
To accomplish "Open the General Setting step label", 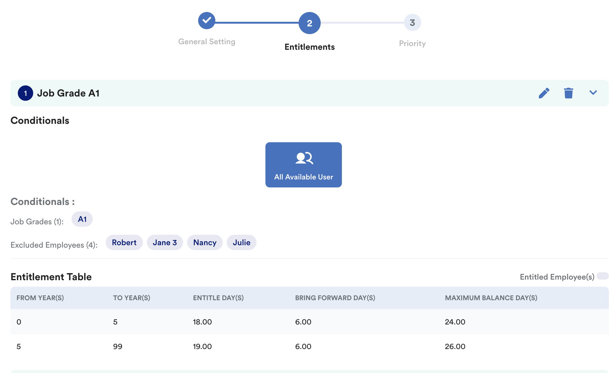I will coord(207,41).
